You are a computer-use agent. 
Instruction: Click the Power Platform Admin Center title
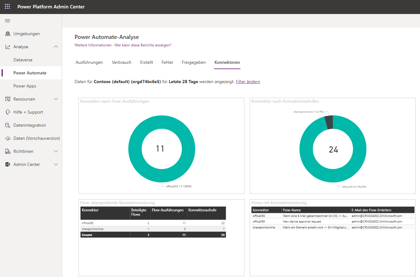click(51, 7)
